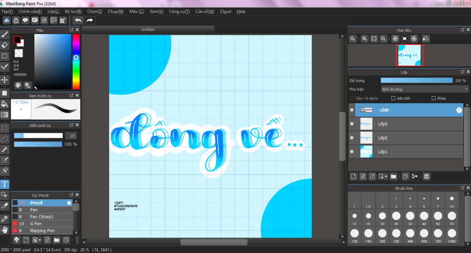Select the Move tool

point(5,80)
